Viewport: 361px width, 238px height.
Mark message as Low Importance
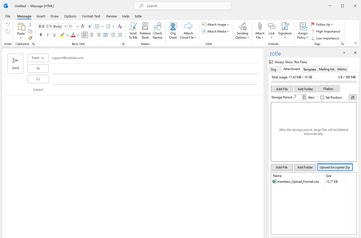pos(325,38)
